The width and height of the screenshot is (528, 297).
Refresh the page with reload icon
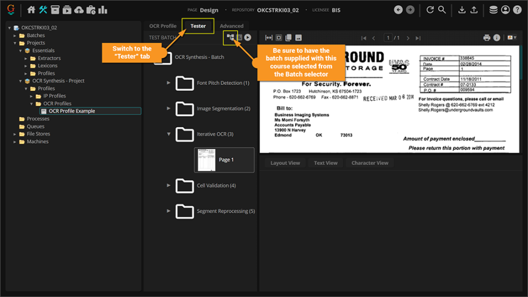[430, 10]
